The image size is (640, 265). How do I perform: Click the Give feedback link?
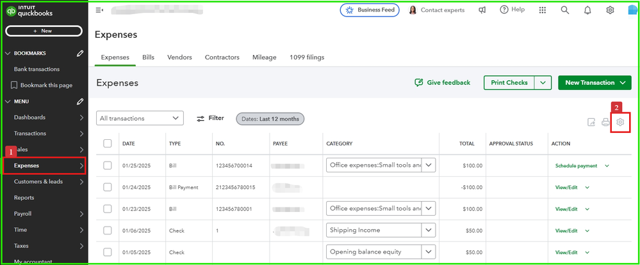(442, 82)
